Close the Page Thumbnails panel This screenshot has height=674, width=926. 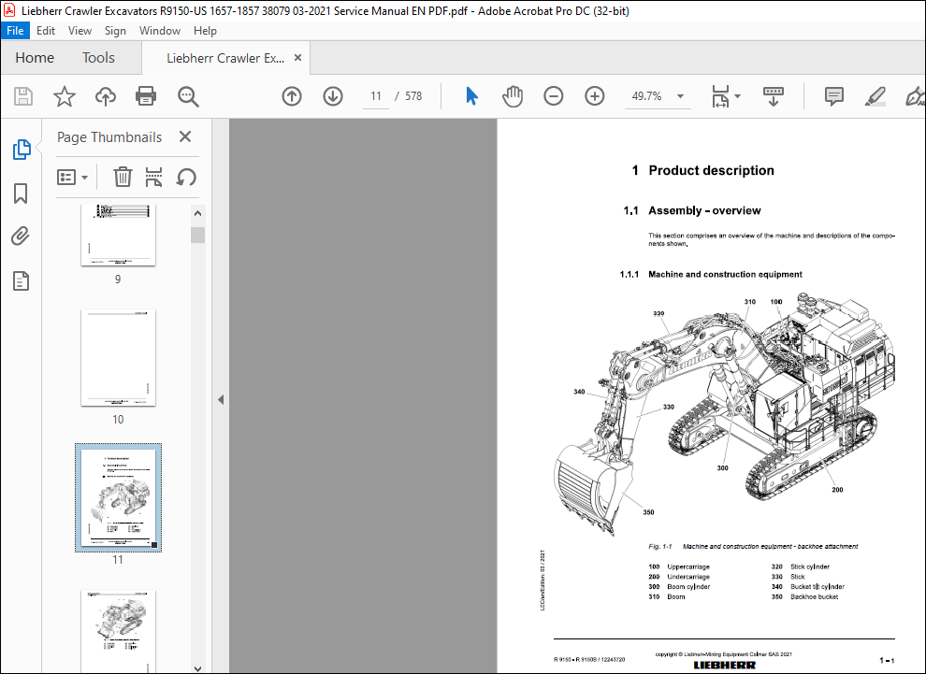185,136
